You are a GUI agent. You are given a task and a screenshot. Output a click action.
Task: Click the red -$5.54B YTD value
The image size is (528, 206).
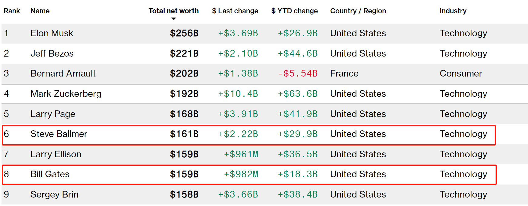[298, 74]
